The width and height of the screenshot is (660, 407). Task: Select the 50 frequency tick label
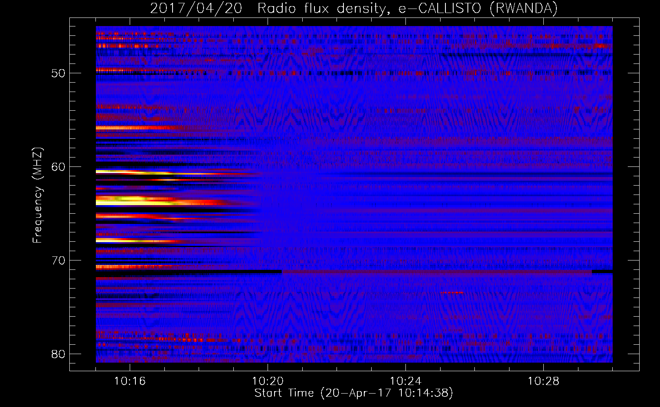[58, 73]
